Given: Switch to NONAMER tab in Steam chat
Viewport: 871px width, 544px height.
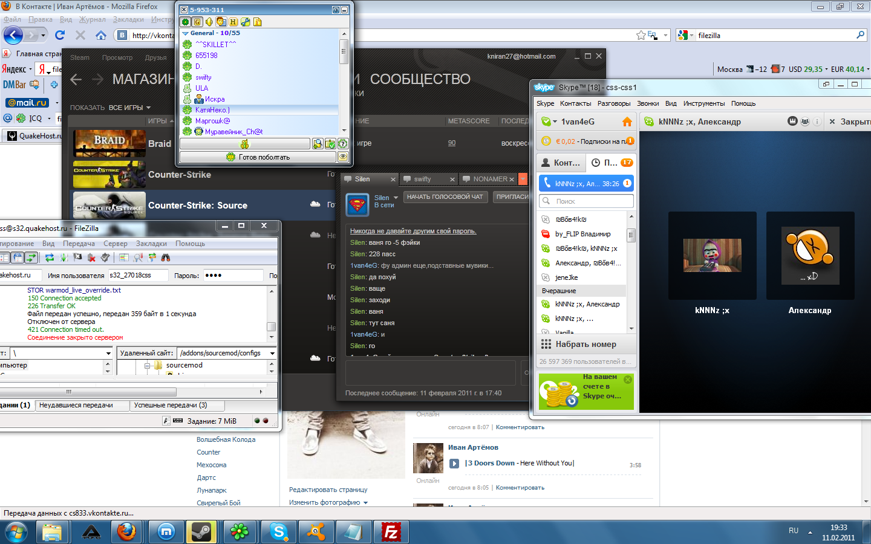Looking at the screenshot, I should click(x=488, y=179).
